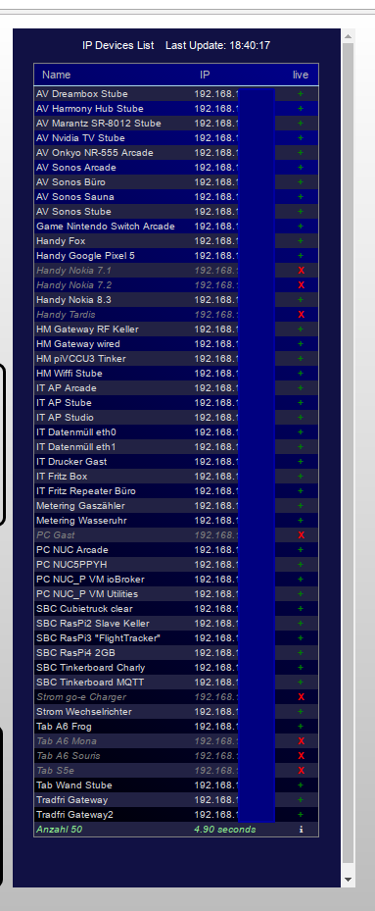Click the green plus for PC NUC Arcade
Image resolution: width=375 pixels, height=911 pixels.
301,549
